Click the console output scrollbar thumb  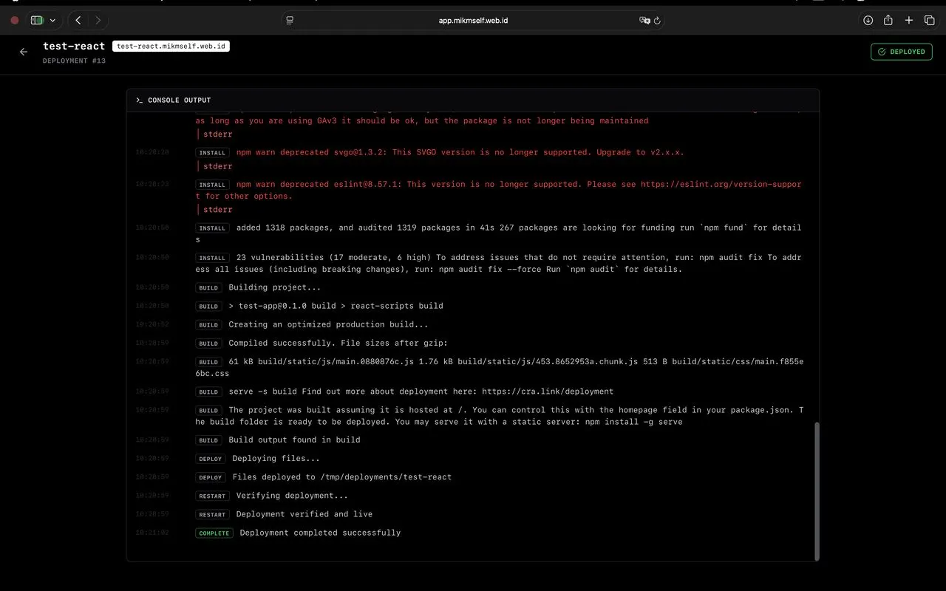click(x=817, y=491)
